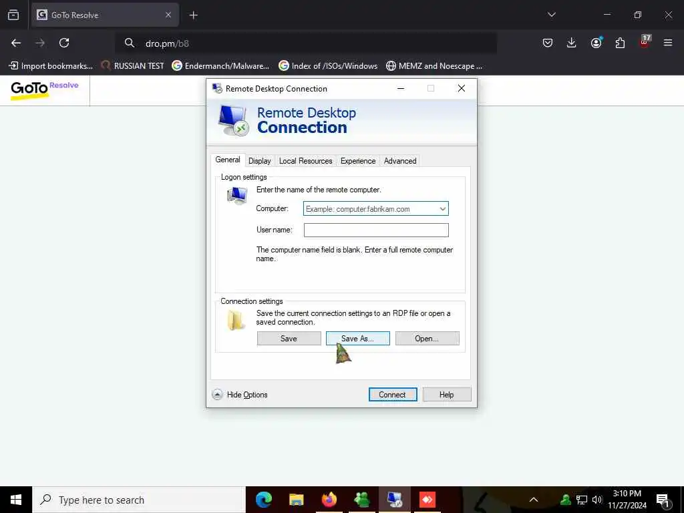Click the Help button

click(447, 394)
